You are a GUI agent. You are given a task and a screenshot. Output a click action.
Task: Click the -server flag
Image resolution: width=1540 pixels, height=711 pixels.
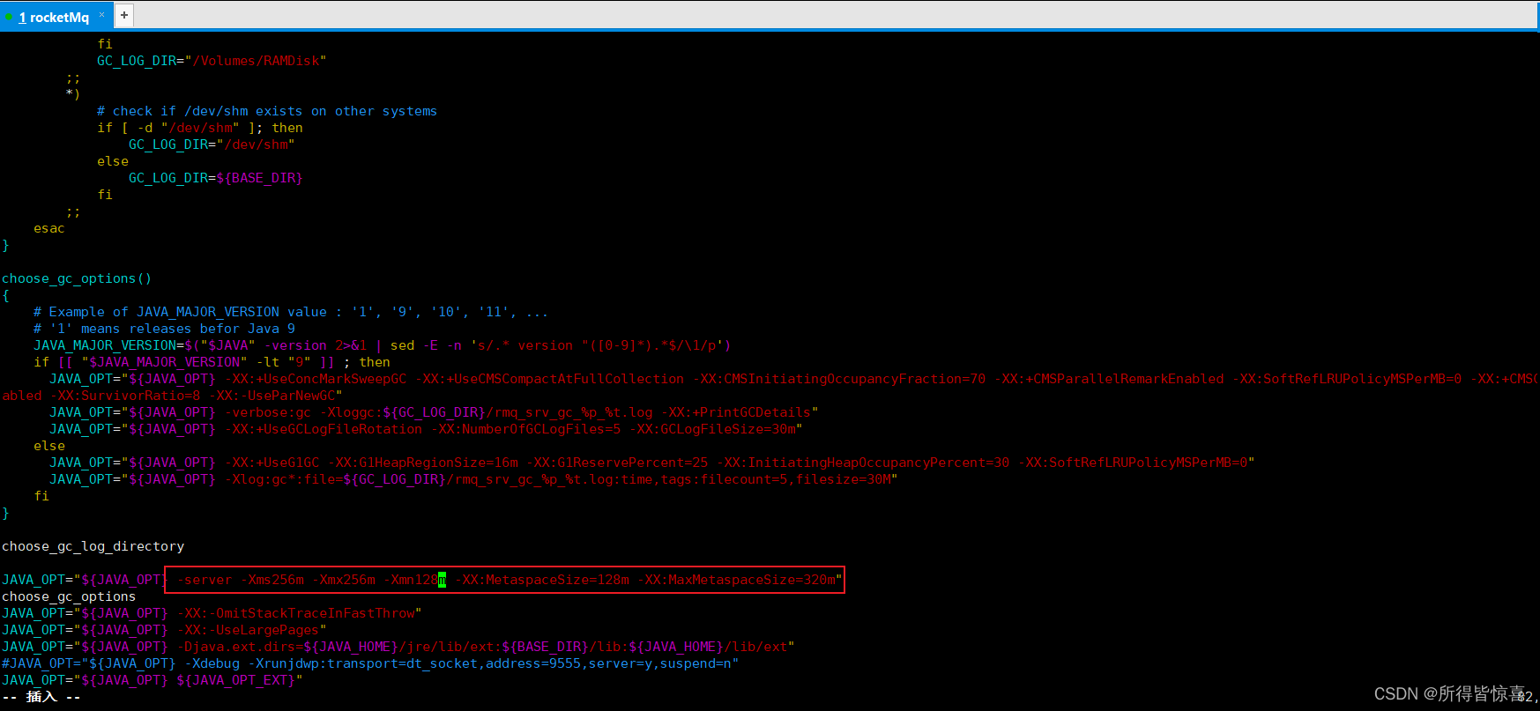tap(205, 580)
